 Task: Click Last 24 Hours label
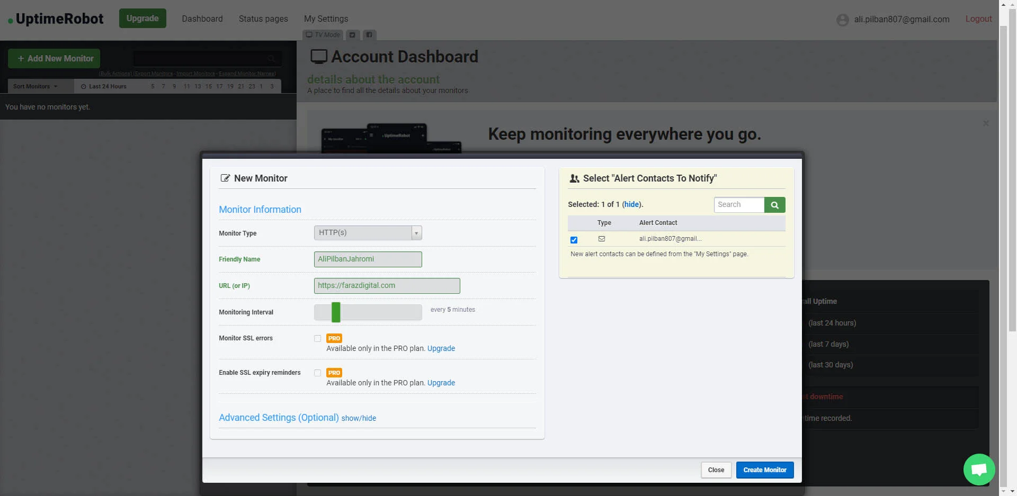point(104,86)
